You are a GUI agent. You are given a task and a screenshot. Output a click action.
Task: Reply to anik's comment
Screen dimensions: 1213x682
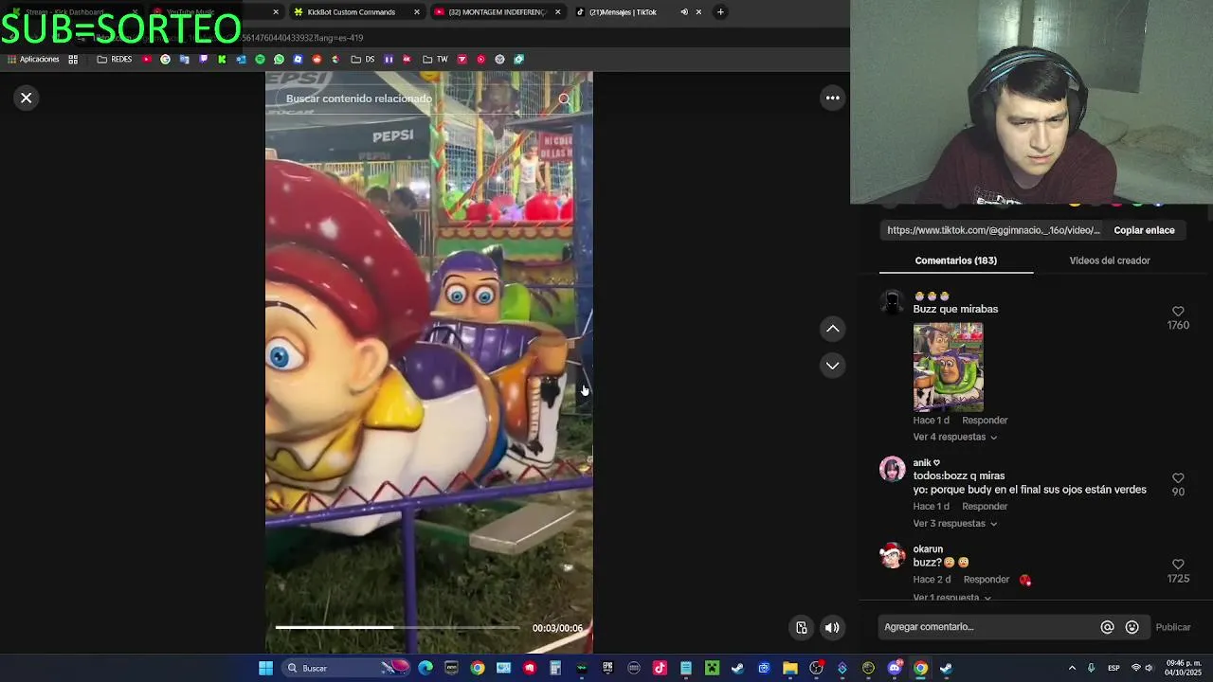point(985,507)
